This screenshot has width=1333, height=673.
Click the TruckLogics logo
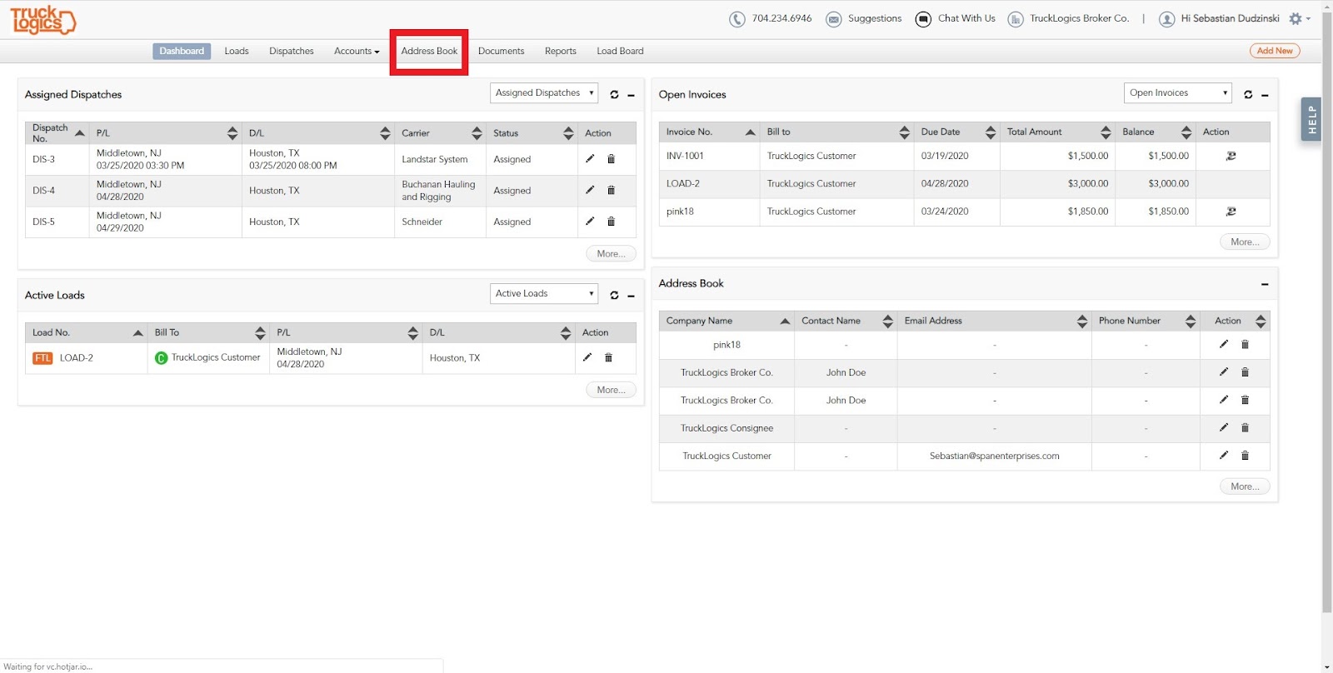click(43, 19)
